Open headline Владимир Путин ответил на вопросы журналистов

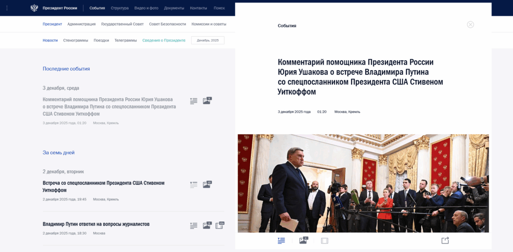click(x=96, y=224)
